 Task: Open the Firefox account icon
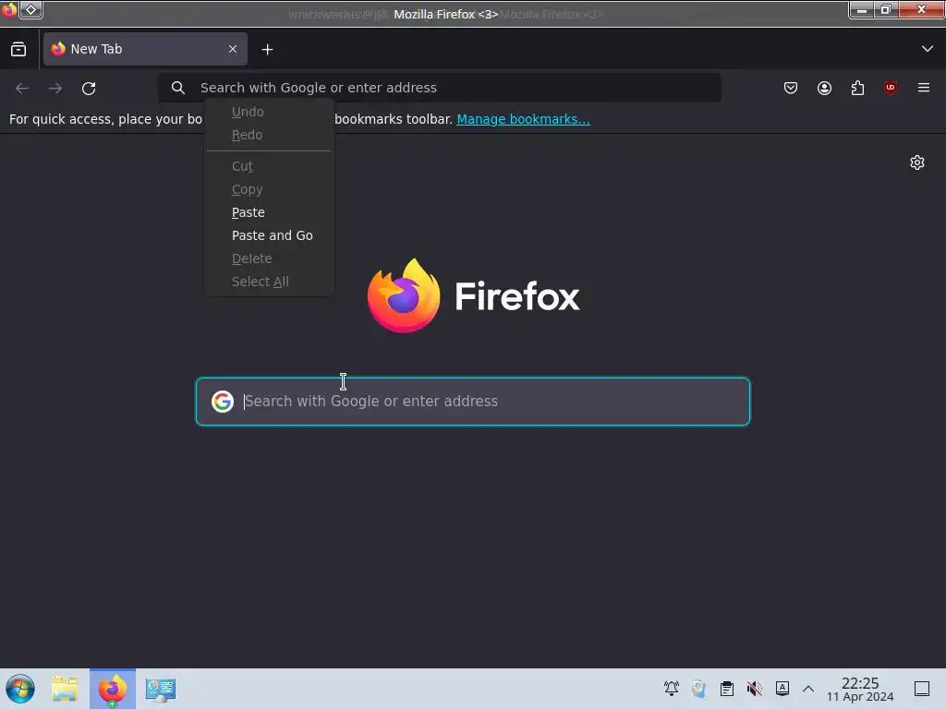(x=824, y=88)
